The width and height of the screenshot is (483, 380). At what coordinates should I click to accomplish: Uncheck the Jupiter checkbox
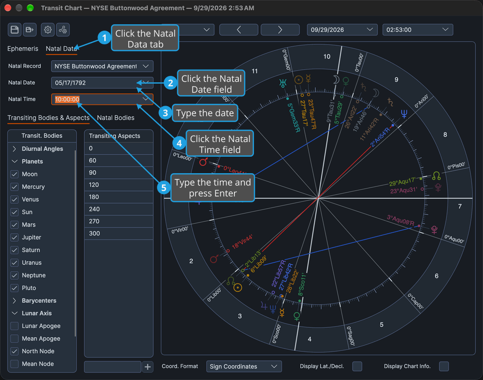(15, 237)
